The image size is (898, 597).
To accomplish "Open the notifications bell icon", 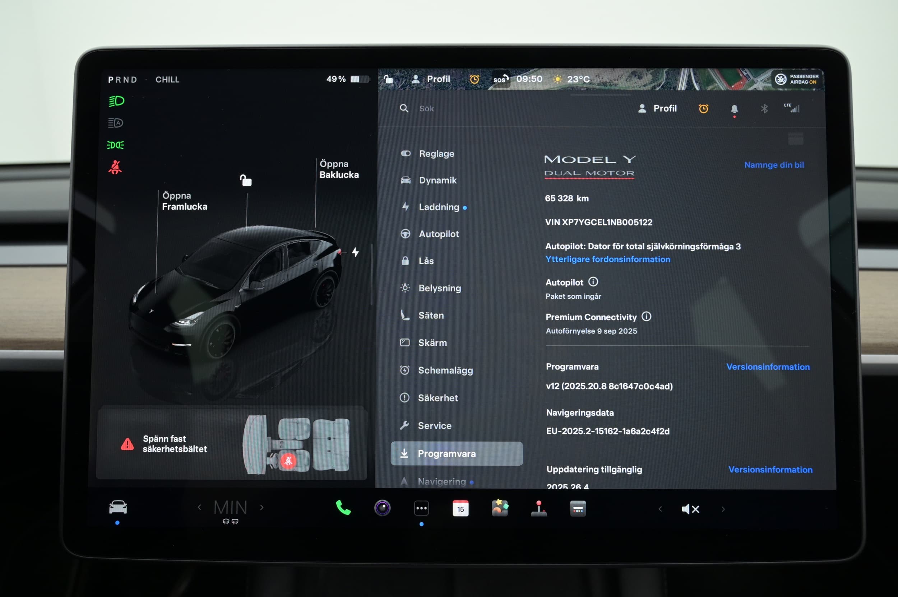I will pos(735,109).
